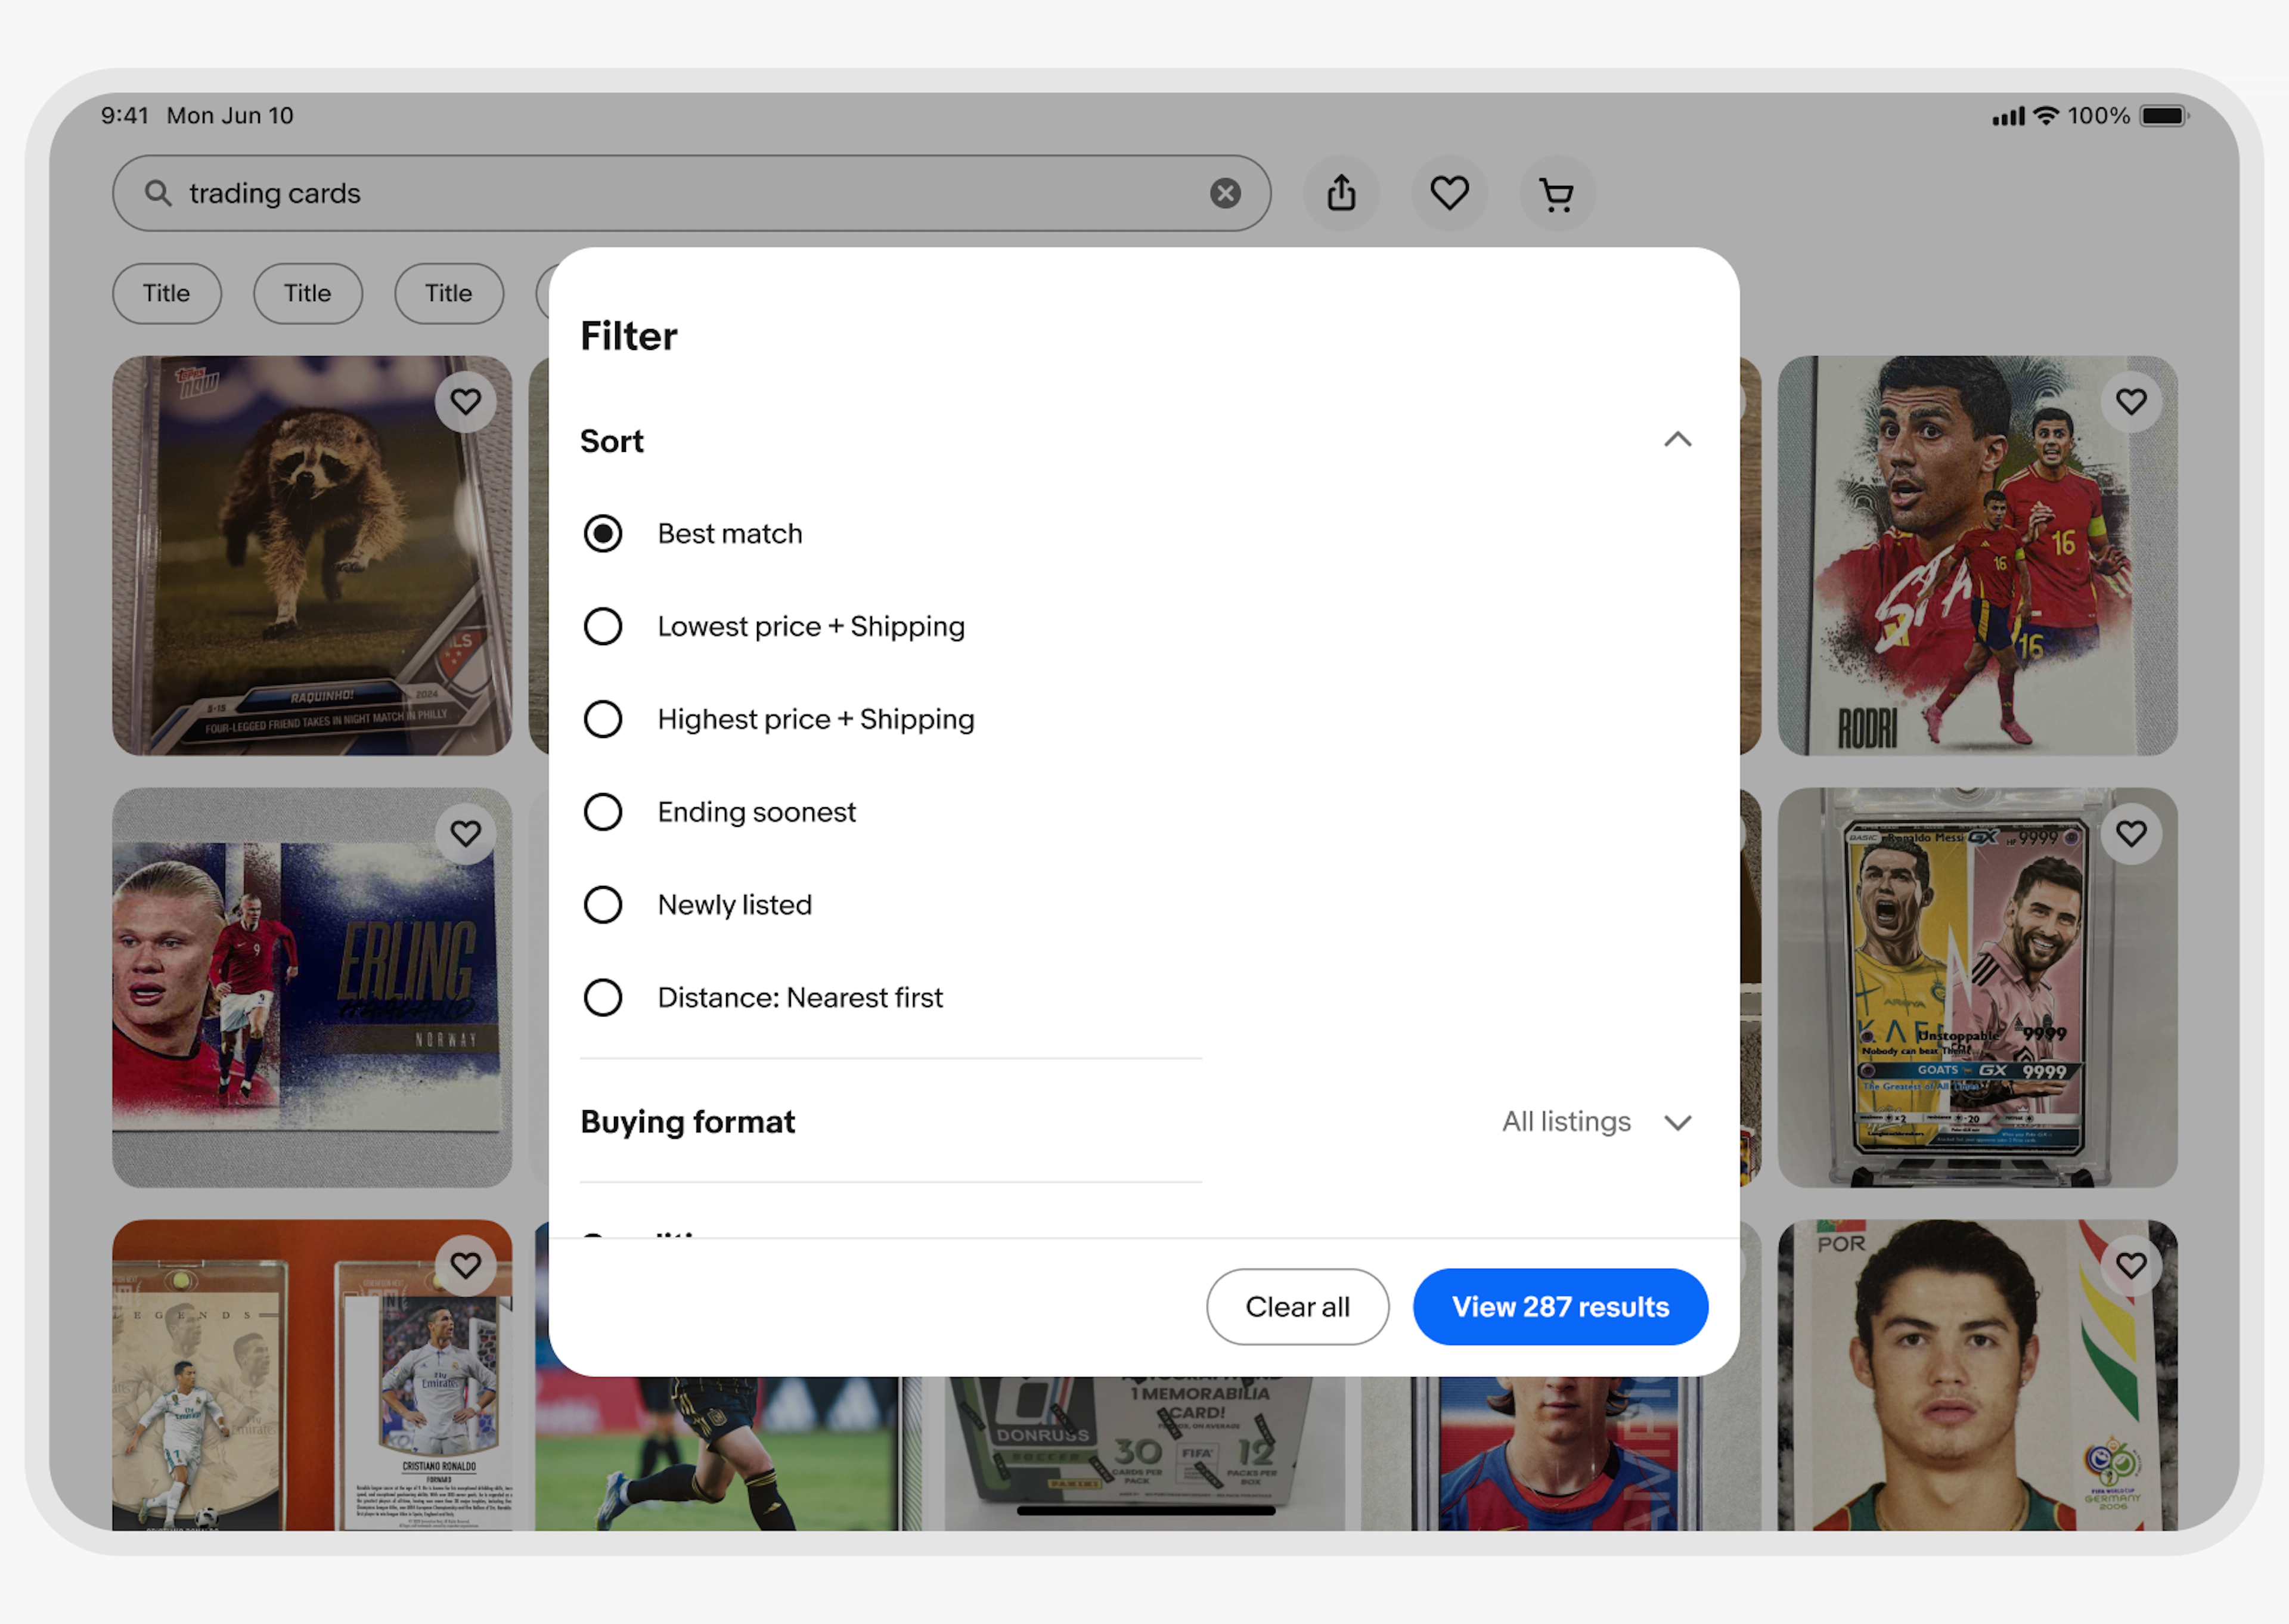
Task: Open the POR Germany 2006 sticker thumbnail
Action: coord(1977,1376)
